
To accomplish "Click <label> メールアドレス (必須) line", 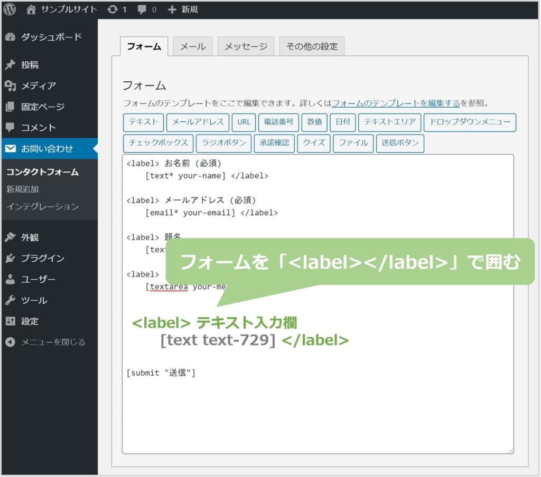I will (x=191, y=200).
